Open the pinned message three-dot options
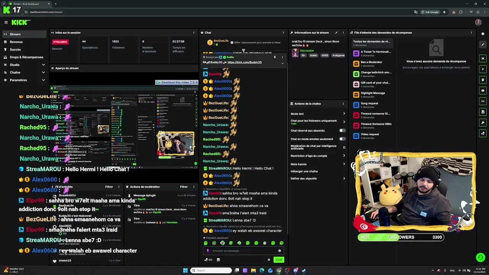 [282, 57]
